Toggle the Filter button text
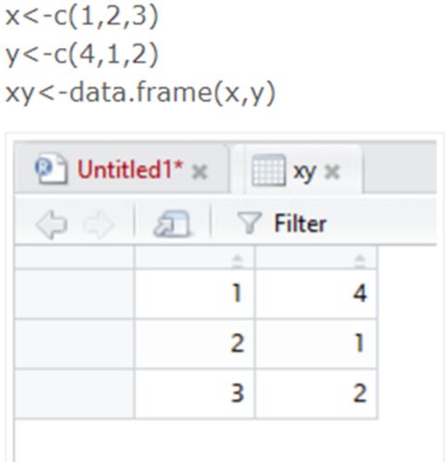Image resolution: width=447 pixels, height=462 pixels. click(x=300, y=224)
